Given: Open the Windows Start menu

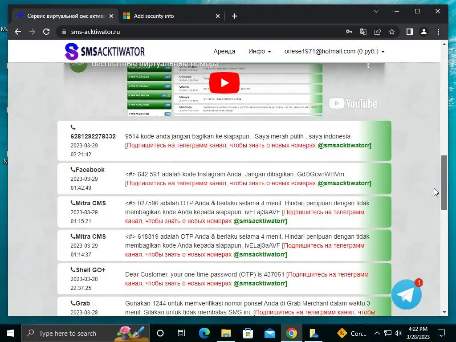Looking at the screenshot, I should point(11,333).
